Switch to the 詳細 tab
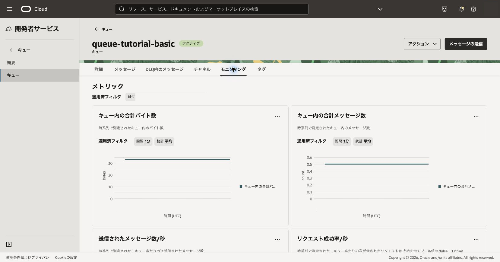The width and height of the screenshot is (500, 262). [x=99, y=69]
